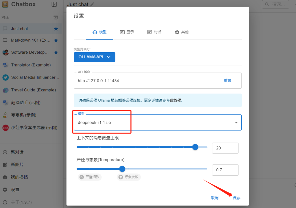Cancel settings with 取消
296x208 pixels.
[215, 198]
